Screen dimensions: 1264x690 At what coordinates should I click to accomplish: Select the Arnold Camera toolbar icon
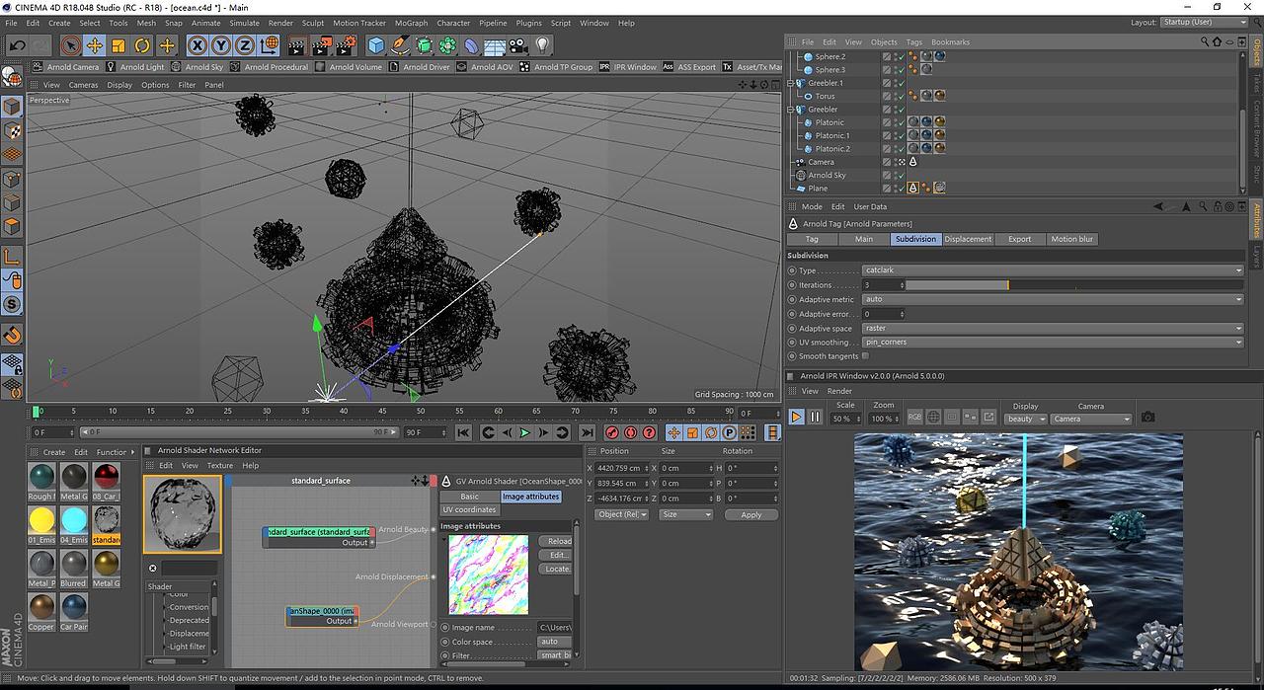point(70,66)
